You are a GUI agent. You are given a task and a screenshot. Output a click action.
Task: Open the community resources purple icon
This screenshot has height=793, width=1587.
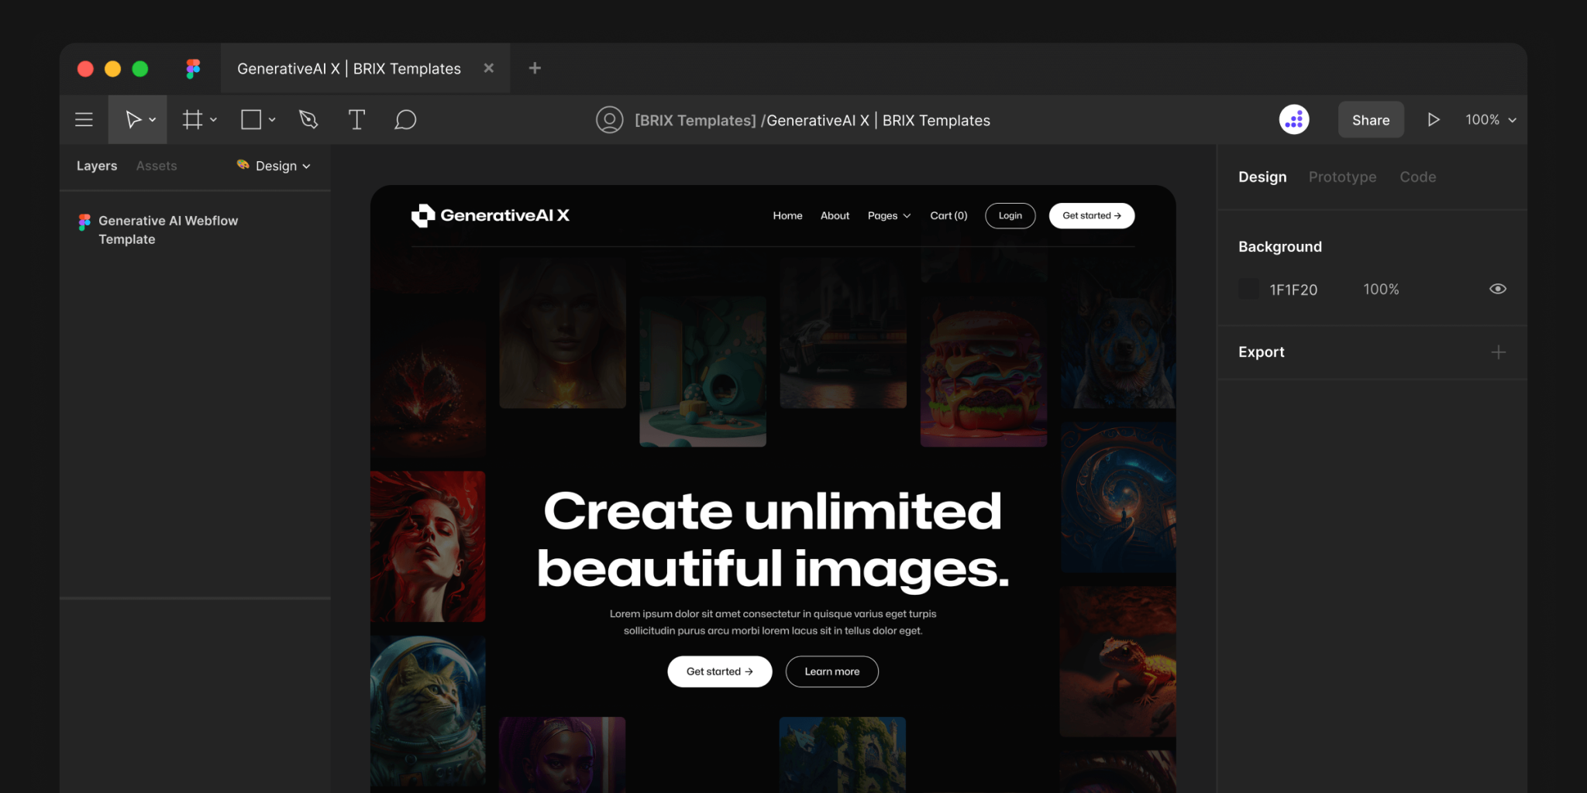[1293, 119]
